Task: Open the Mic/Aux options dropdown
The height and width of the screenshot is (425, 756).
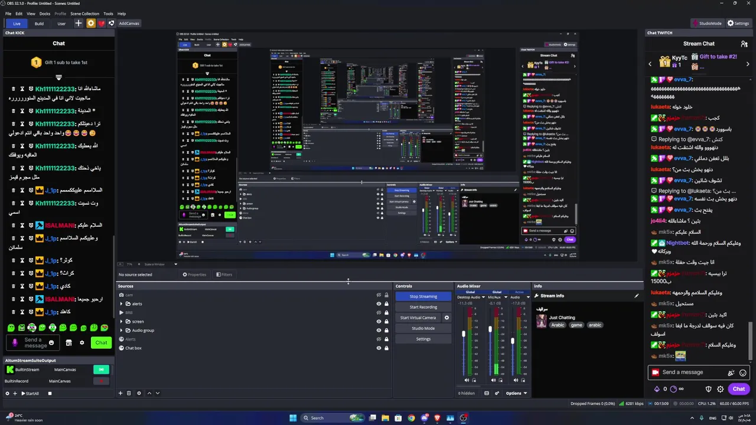Action: [505, 297]
